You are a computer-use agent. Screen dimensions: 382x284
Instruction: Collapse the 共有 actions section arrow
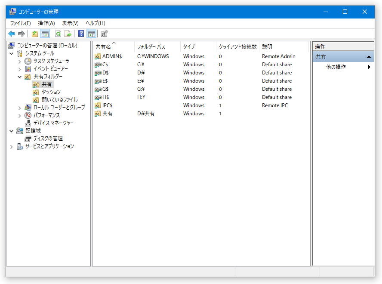369,56
